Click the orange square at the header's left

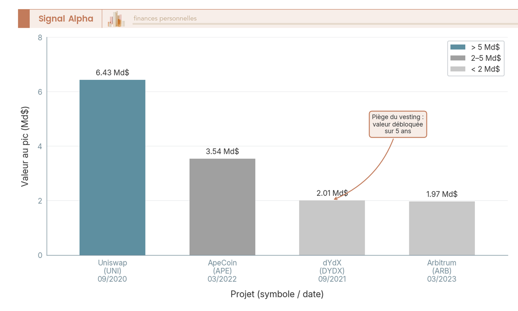(x=24, y=19)
